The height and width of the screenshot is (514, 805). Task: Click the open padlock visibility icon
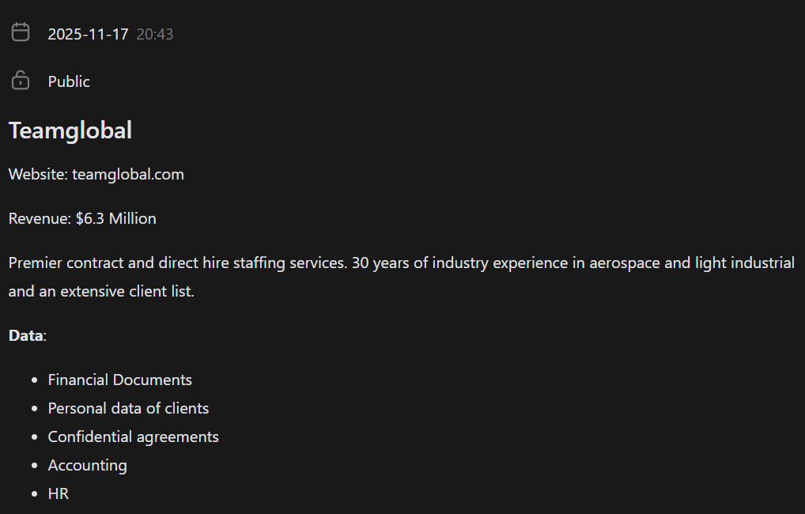[21, 80]
